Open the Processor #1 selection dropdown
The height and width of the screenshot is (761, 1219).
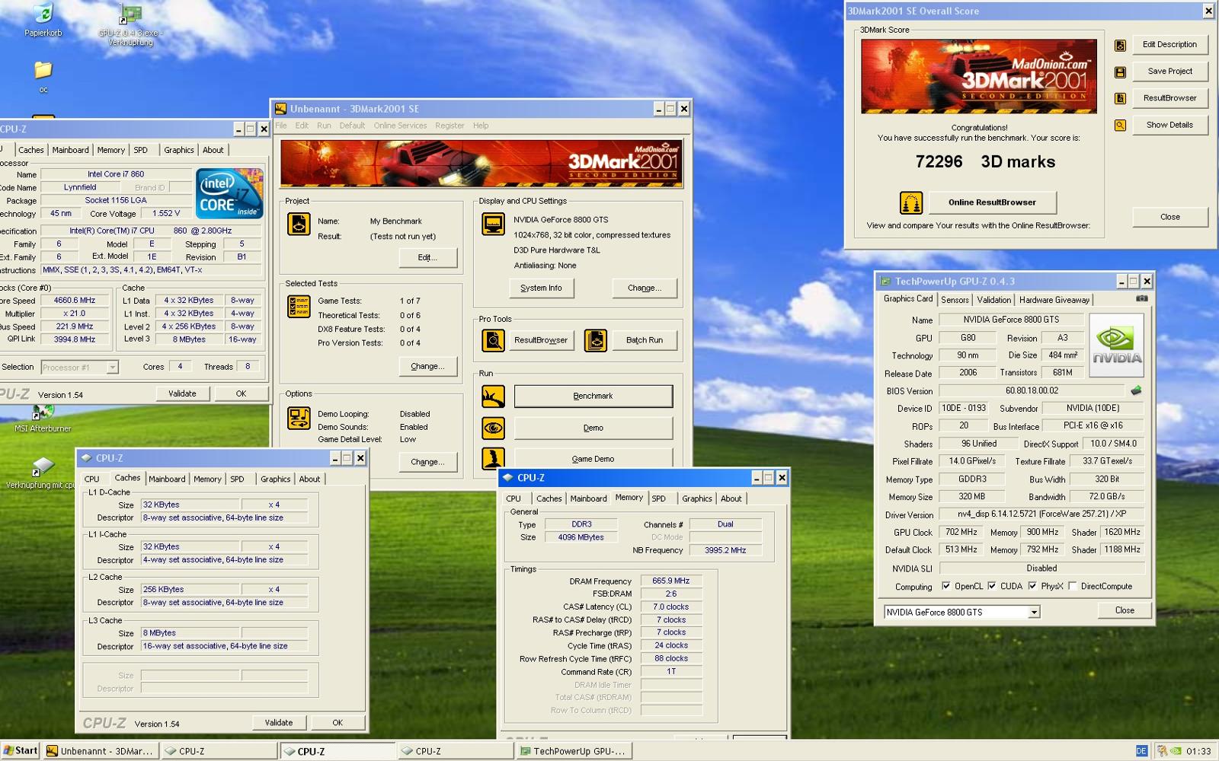pos(79,368)
